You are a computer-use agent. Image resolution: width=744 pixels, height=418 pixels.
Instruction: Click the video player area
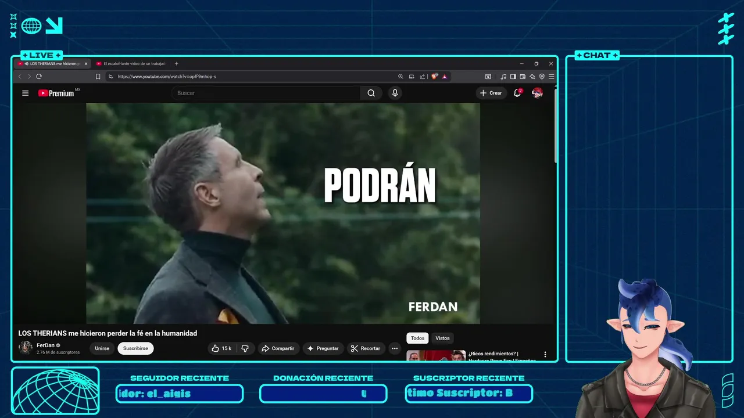pyautogui.click(x=283, y=214)
